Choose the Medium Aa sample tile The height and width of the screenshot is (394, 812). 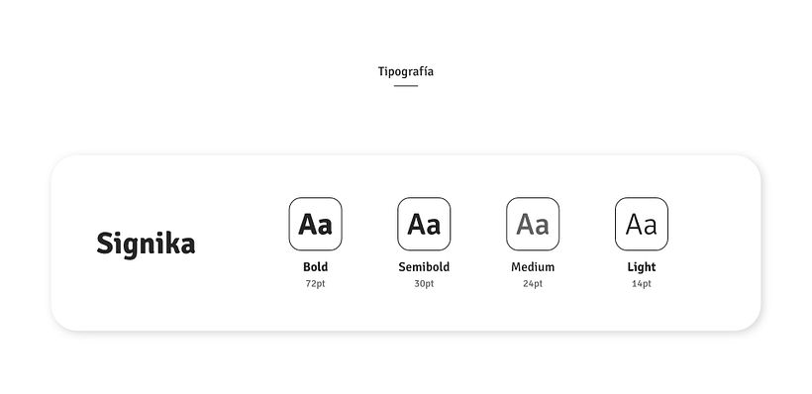533,224
